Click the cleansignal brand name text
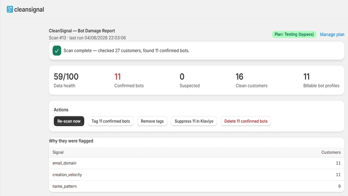Screen dimensions: 348x196 pyautogui.click(x=29, y=10)
